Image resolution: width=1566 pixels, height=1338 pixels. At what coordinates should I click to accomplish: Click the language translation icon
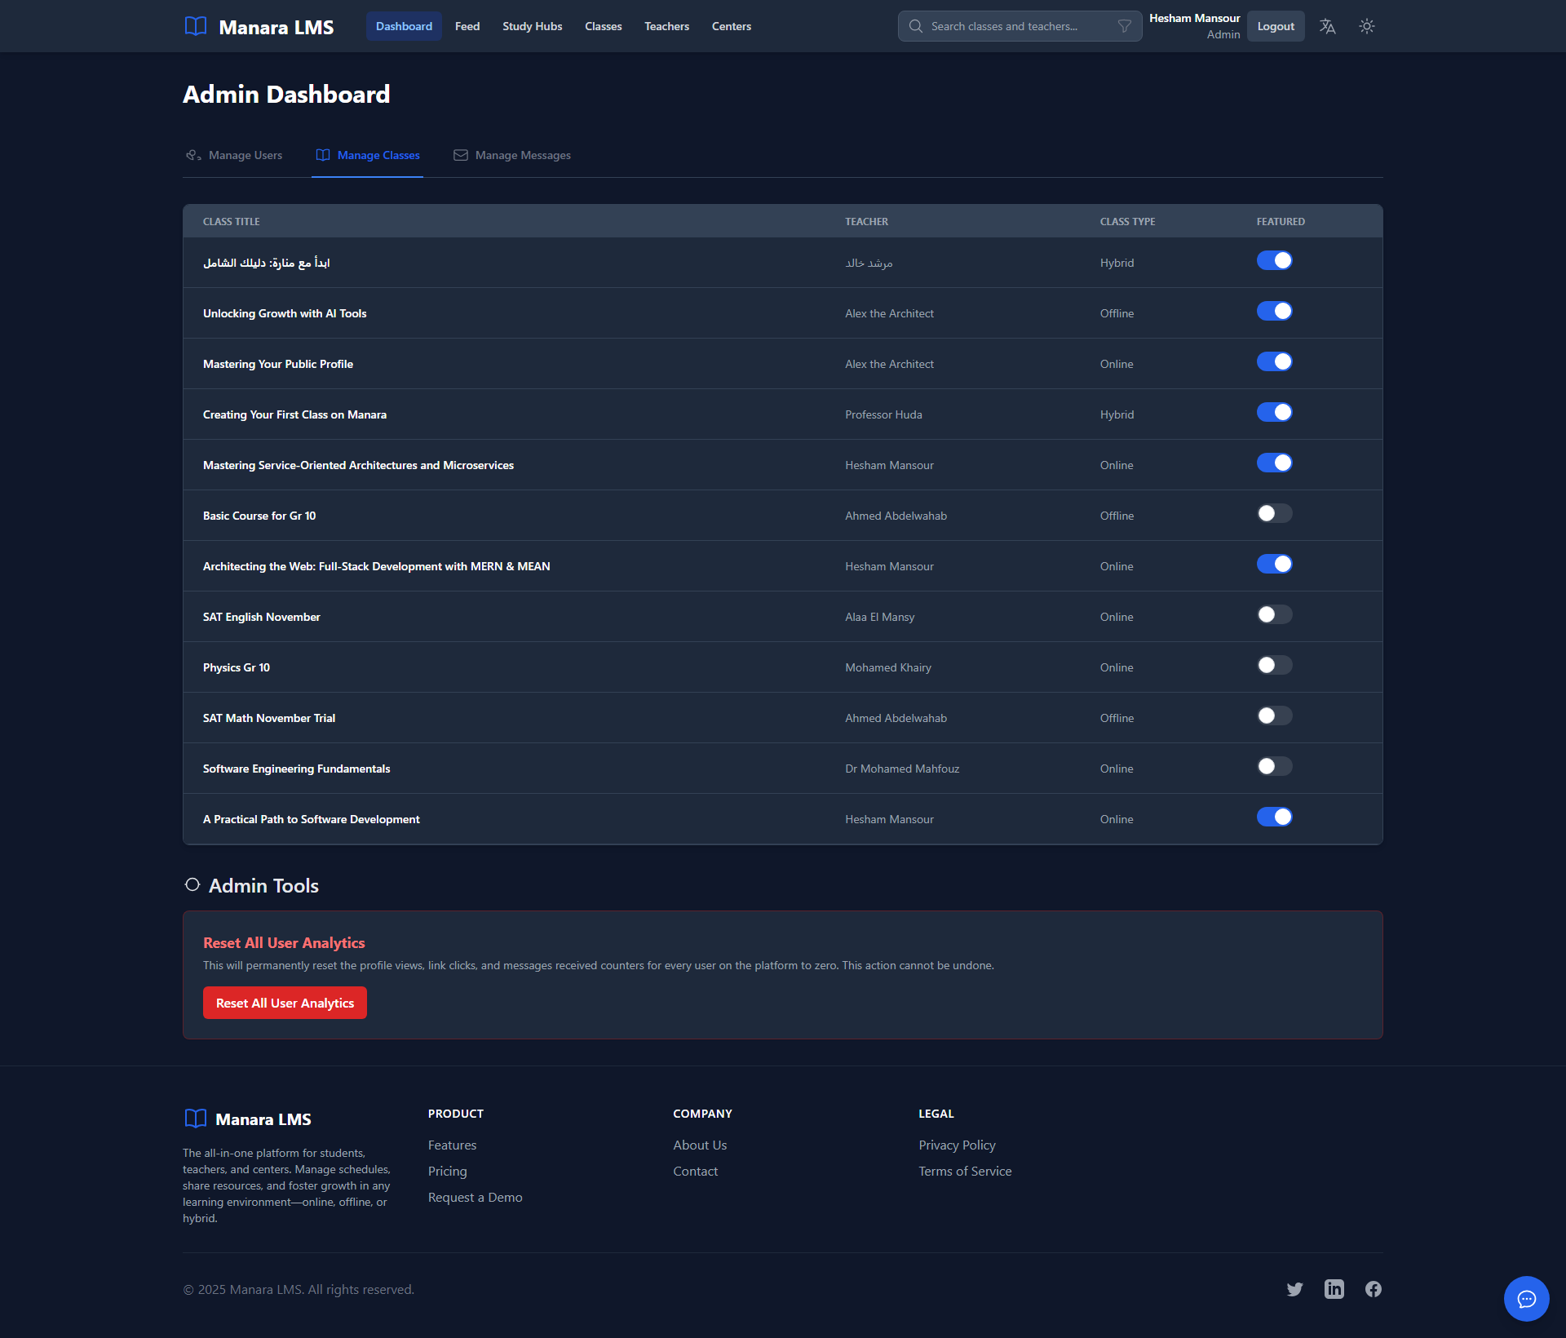tap(1327, 26)
